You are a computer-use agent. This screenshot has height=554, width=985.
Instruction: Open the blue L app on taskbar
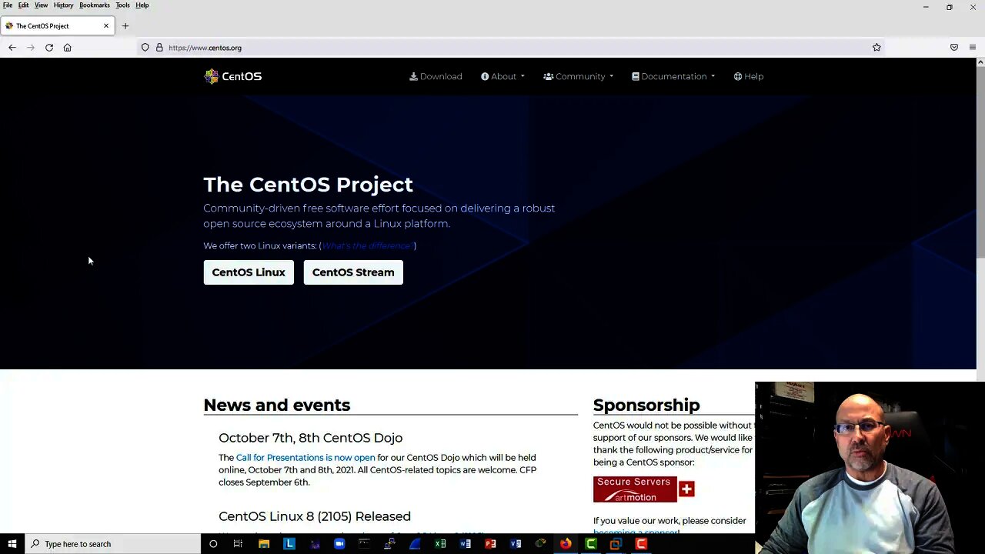coord(289,544)
